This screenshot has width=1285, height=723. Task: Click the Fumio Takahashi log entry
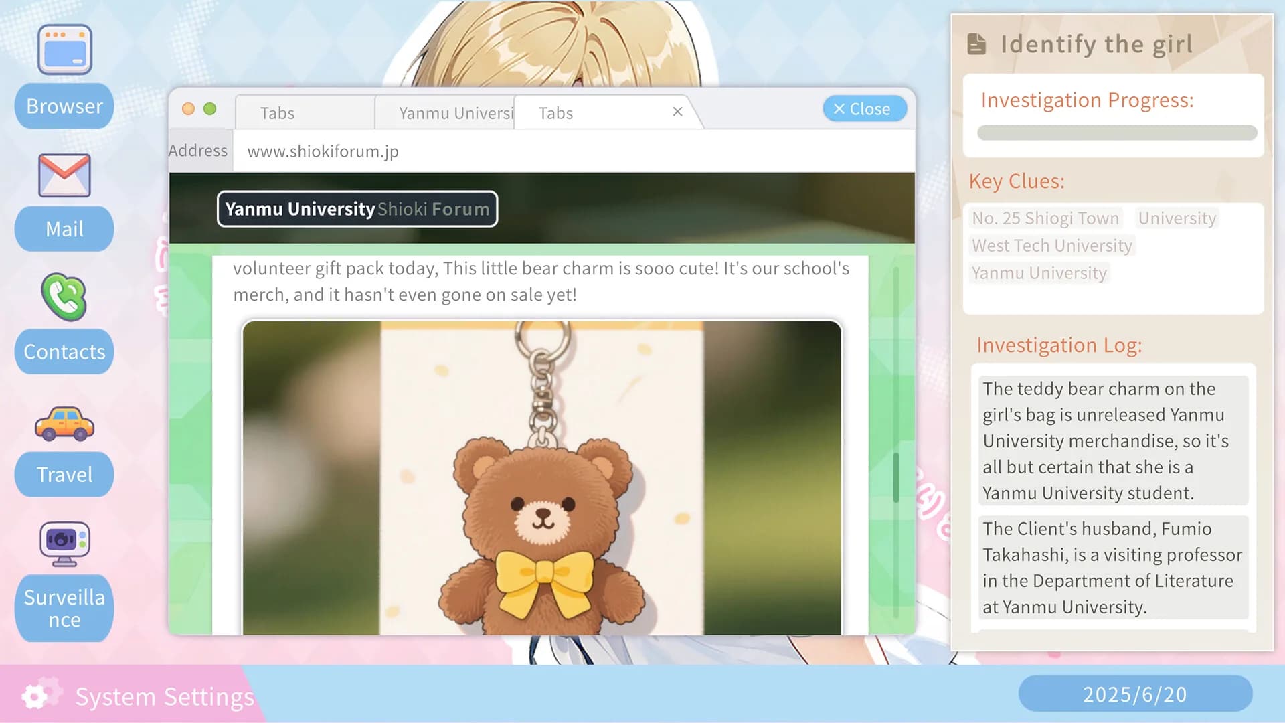click(1112, 567)
